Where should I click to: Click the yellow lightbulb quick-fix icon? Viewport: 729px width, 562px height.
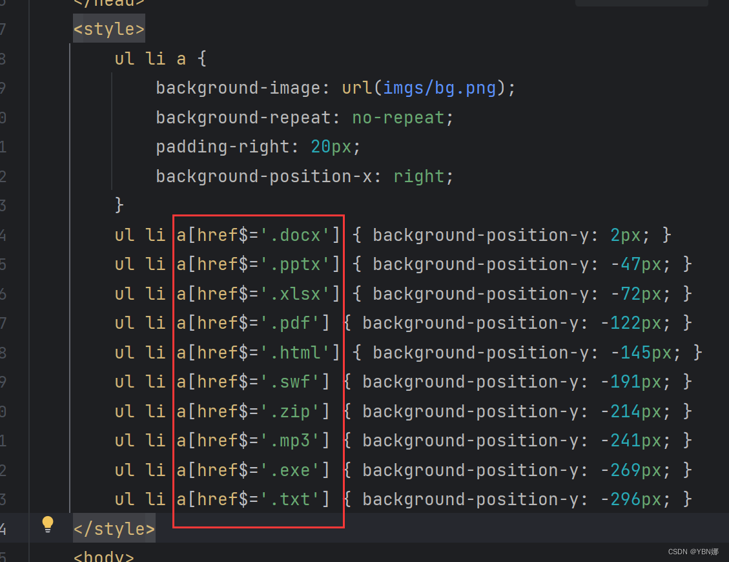pos(47,525)
